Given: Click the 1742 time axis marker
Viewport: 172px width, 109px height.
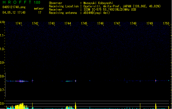Looking at the screenshot, I should click(x=35, y=23).
